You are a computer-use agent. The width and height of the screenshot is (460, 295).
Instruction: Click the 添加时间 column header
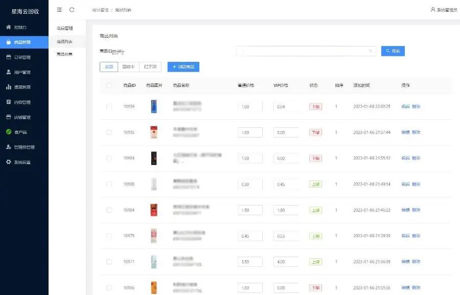[x=361, y=85]
